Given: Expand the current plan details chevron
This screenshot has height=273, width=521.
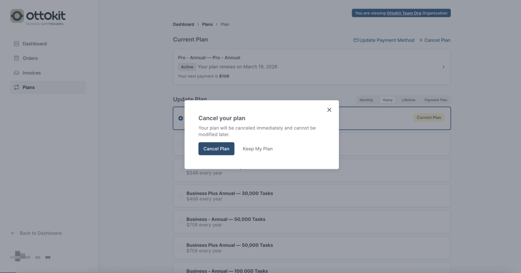Looking at the screenshot, I should [x=443, y=67].
